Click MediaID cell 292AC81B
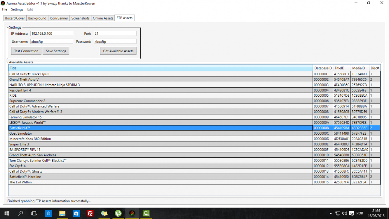 [360, 139]
